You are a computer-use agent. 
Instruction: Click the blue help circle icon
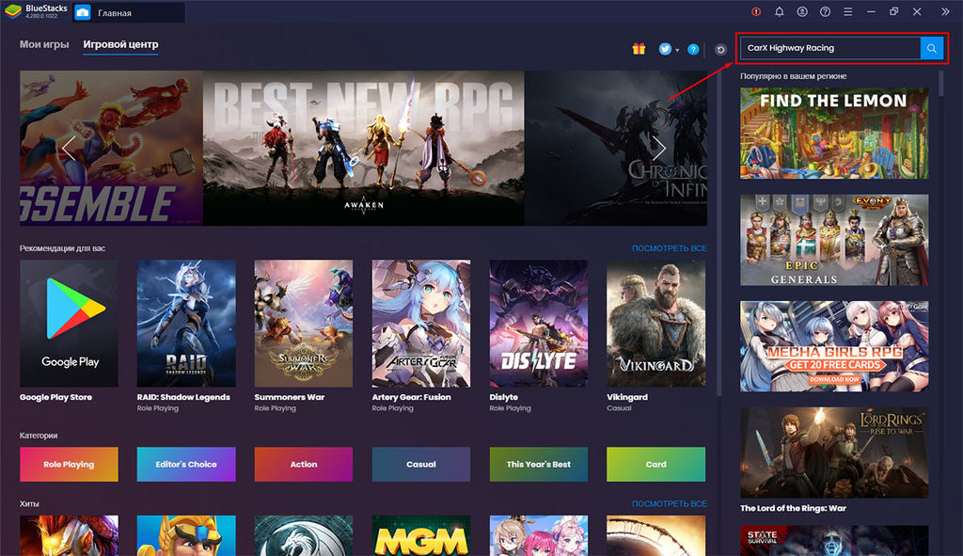693,50
